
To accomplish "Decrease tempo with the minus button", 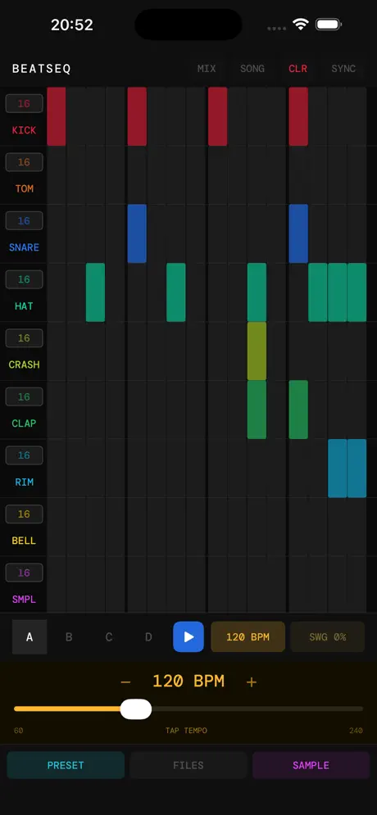I will pyautogui.click(x=125, y=682).
